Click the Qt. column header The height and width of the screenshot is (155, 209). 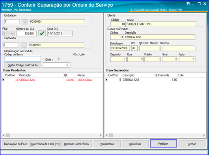click(x=70, y=75)
